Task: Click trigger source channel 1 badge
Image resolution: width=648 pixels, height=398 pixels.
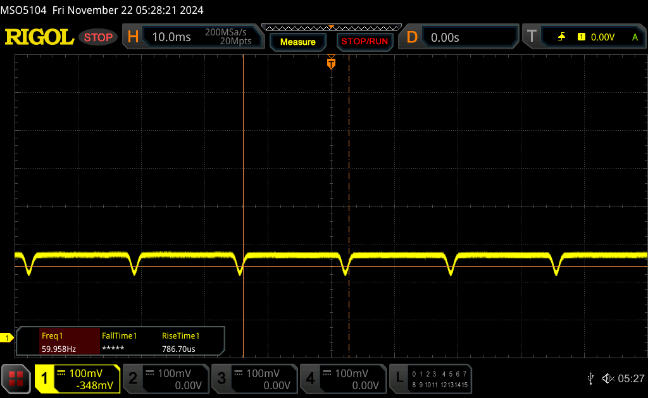Action: click(582, 37)
